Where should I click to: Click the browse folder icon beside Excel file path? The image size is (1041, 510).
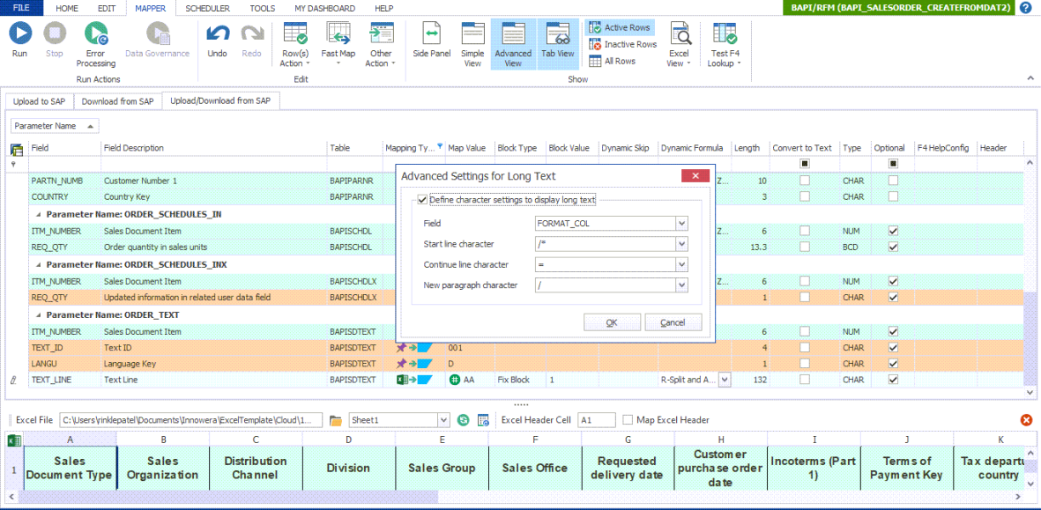tap(336, 420)
